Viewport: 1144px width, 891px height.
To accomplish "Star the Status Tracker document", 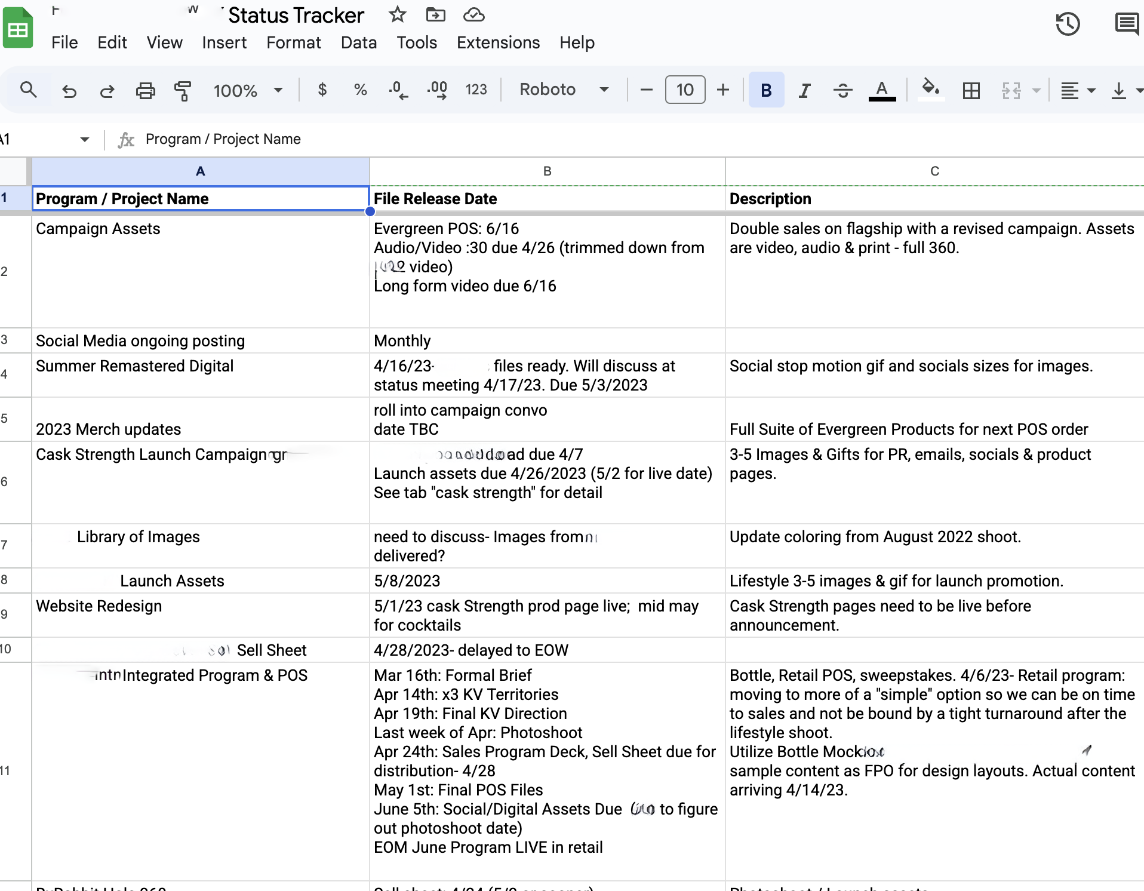I will [397, 14].
